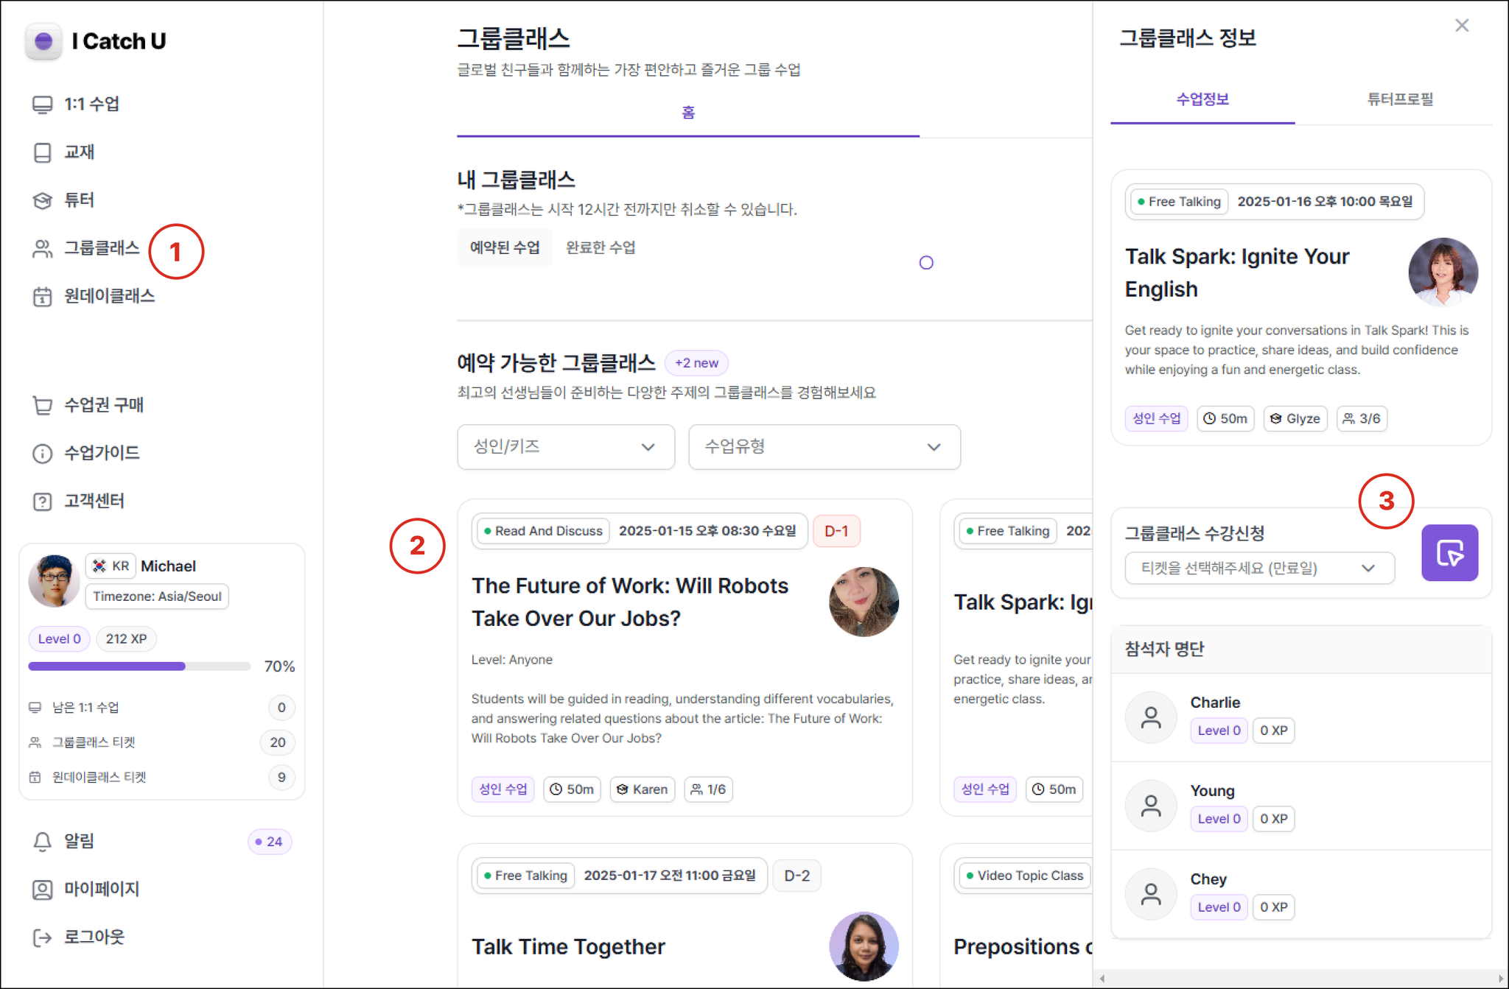This screenshot has height=989, width=1509.
Task: Open the 티켓을 선택해주세요 ticket dropdown
Action: coord(1258,569)
